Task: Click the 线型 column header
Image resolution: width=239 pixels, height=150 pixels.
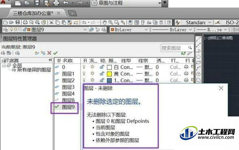Action: (x=126, y=61)
